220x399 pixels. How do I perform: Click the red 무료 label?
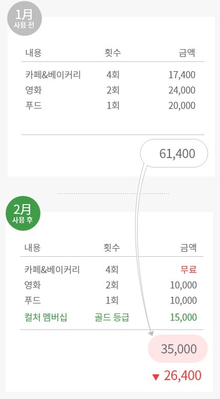tap(189, 270)
